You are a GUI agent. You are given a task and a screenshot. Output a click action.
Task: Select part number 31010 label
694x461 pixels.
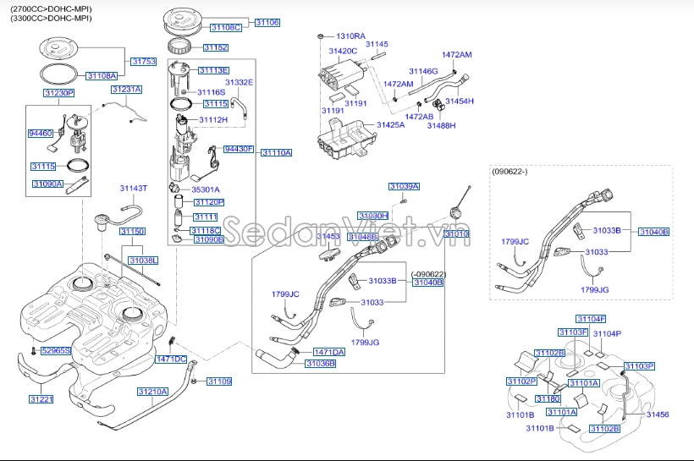click(x=457, y=233)
